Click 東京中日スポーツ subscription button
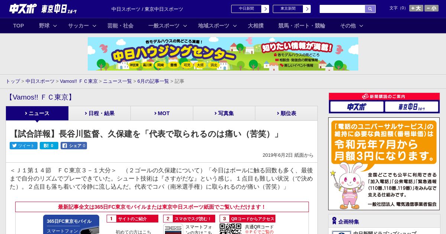The width and height of the screenshot is (446, 234). point(411,107)
